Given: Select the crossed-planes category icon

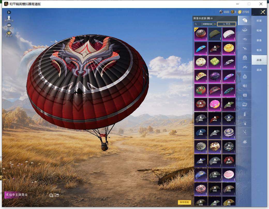Looking at the screenshot, I should coord(245,67).
